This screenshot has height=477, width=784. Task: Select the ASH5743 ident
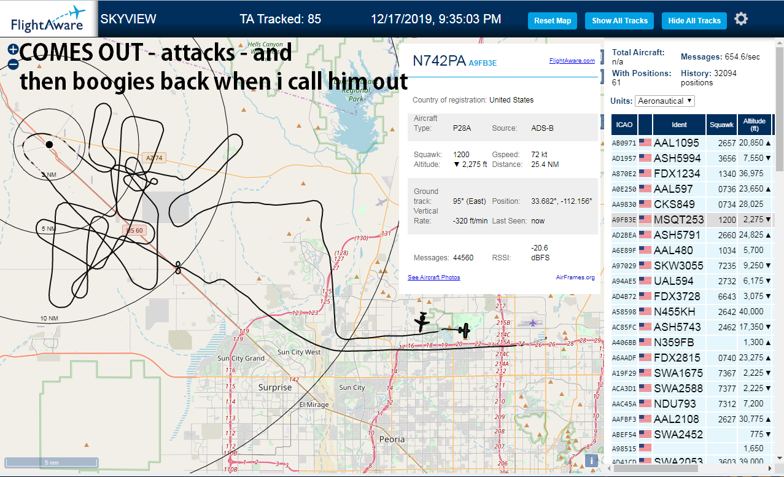[677, 327]
